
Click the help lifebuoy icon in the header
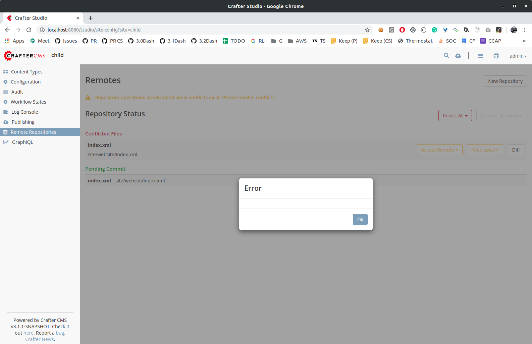point(496,56)
